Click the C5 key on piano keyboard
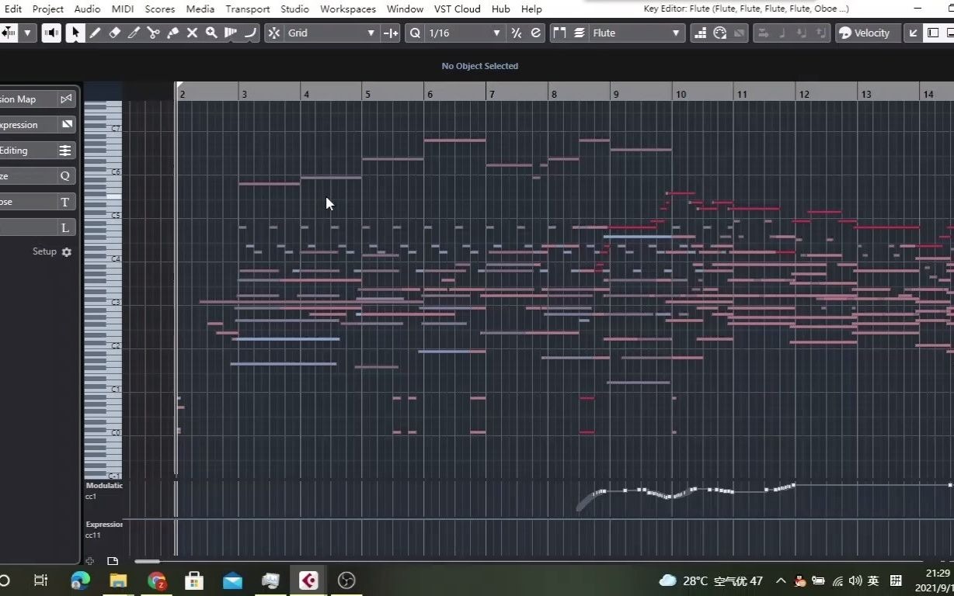This screenshot has height=596, width=954. (x=103, y=215)
